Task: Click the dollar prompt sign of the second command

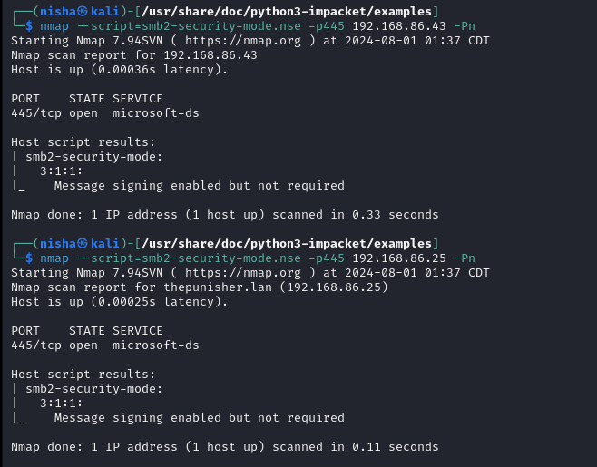Action: tap(29, 258)
